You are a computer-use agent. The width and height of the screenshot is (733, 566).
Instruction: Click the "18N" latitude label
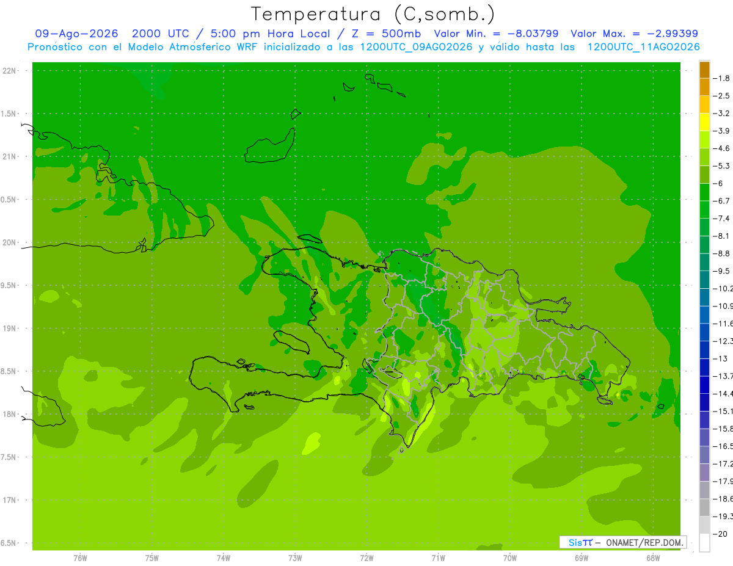(9, 414)
